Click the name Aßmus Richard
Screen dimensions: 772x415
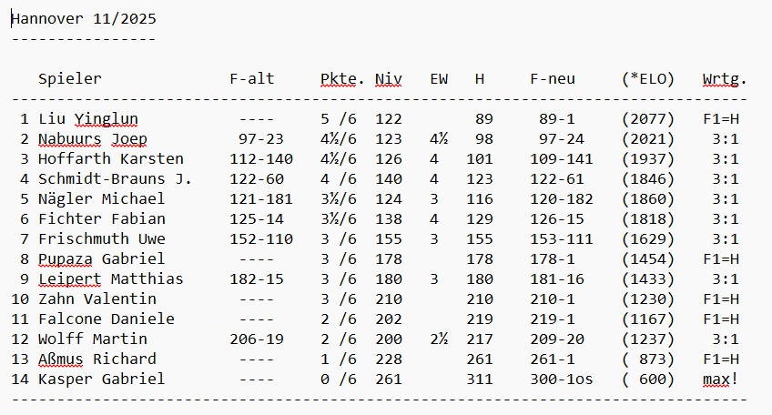[x=97, y=359]
